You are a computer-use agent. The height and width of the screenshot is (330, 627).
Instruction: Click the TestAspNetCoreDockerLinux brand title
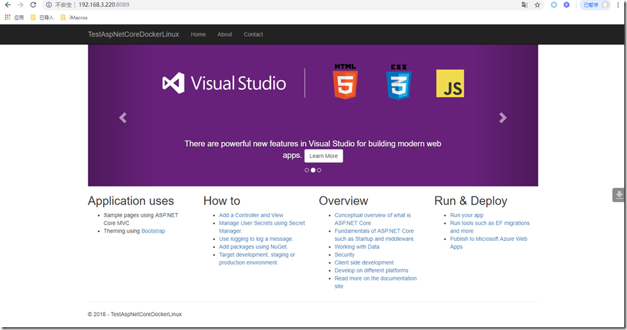(134, 34)
